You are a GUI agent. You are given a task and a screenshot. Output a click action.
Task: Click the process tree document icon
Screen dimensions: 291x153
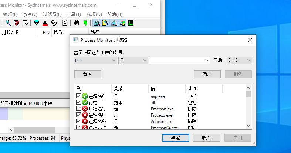[x=65, y=23]
